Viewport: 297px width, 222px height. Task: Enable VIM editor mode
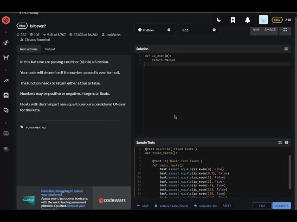tap(256, 30)
